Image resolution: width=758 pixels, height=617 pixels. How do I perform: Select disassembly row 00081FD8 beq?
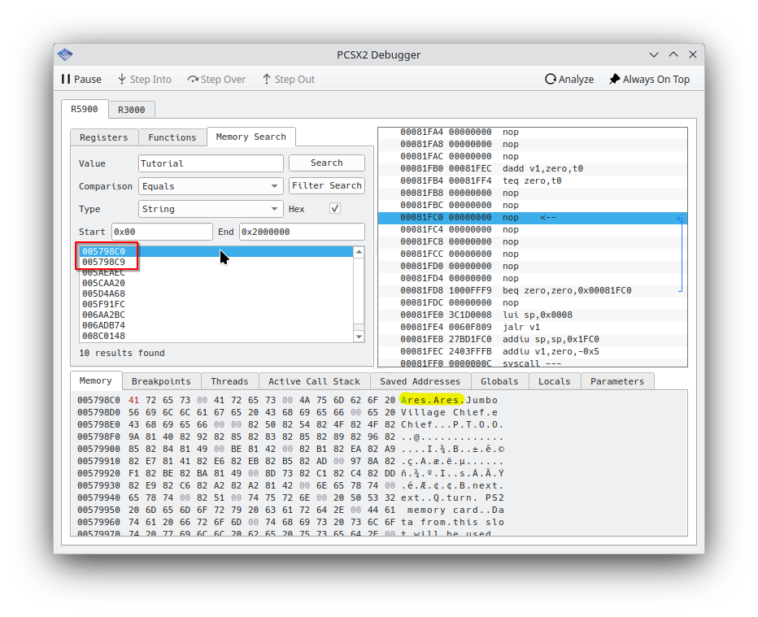coord(532,290)
